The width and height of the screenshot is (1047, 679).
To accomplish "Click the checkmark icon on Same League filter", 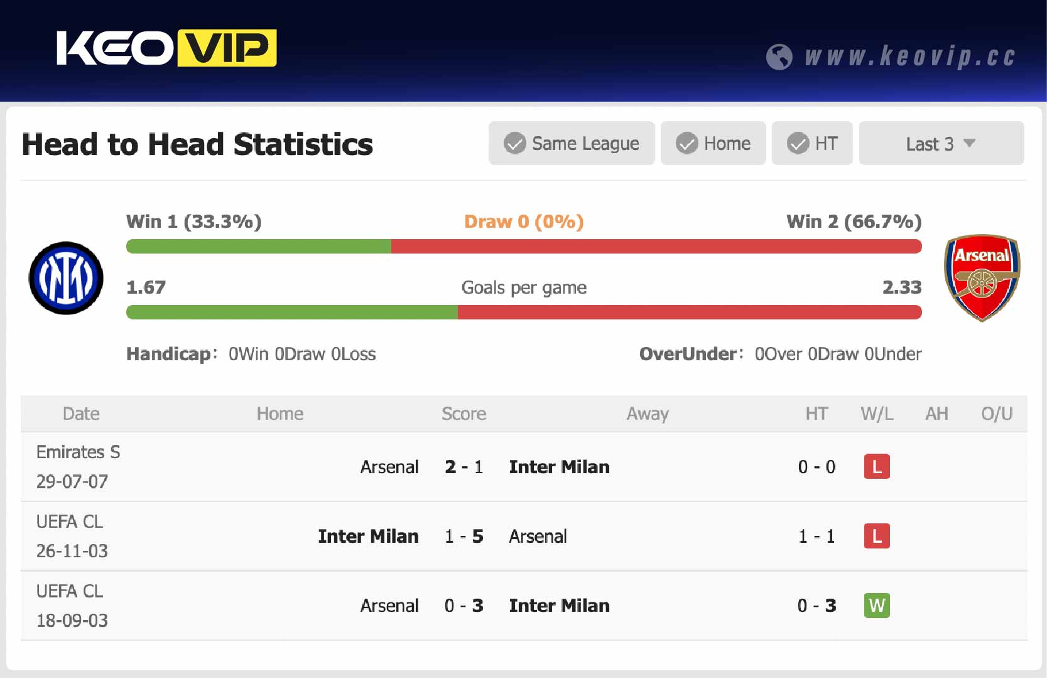I will 515,143.
